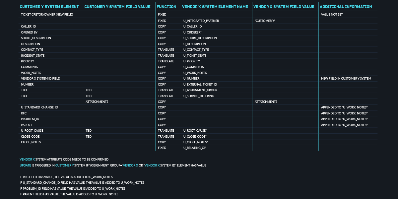The height and width of the screenshot is (199, 398).
Task: Click the 'attribute code needs to be confirmed' note
Action: click(64, 160)
